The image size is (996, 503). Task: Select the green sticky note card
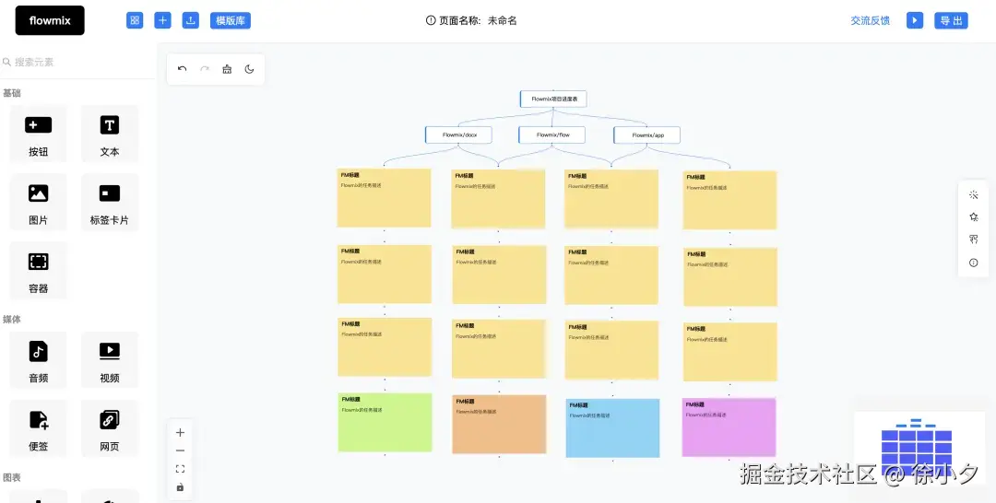coord(385,423)
